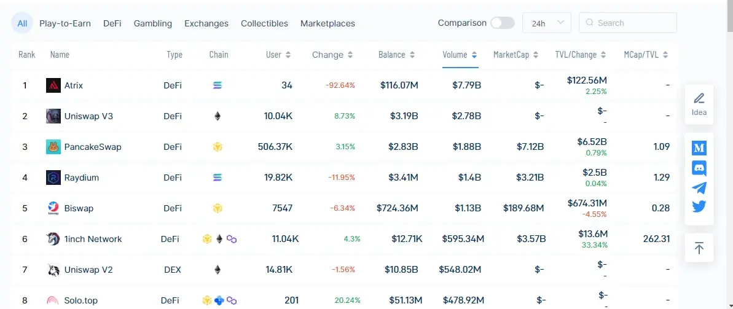Sort by the MarketCap column
This screenshot has height=309, width=733.
tap(515, 55)
